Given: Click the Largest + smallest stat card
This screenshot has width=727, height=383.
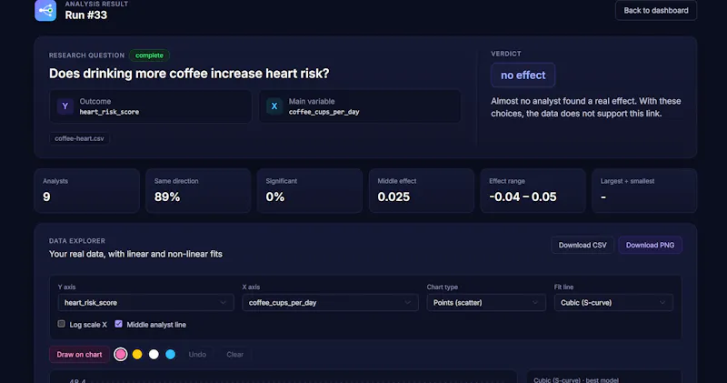Looking at the screenshot, I should coord(644,191).
